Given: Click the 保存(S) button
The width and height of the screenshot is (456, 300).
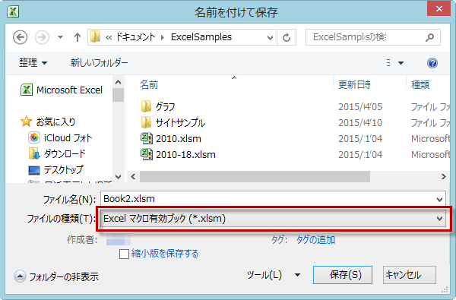Looking at the screenshot, I should [343, 275].
